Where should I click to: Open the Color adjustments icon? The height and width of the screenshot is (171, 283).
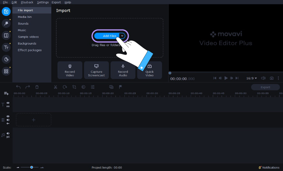[x=83, y=87]
